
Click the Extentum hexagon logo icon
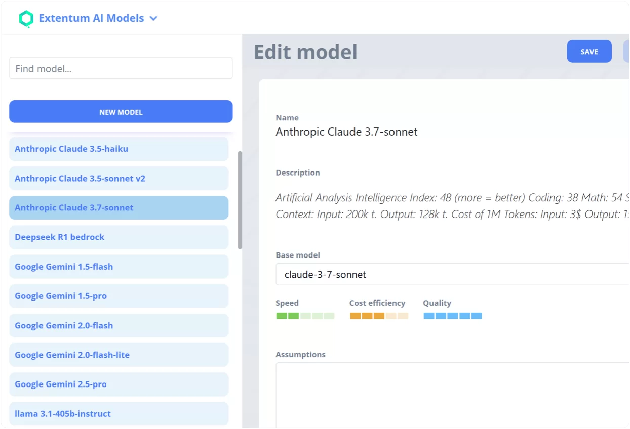[26, 19]
